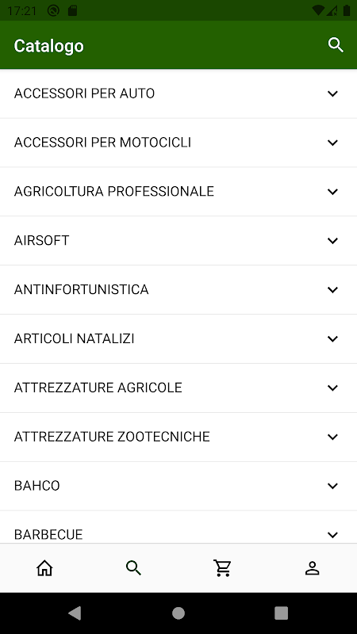Expand the BAHCO category arrow
The image size is (357, 634).
tap(332, 486)
